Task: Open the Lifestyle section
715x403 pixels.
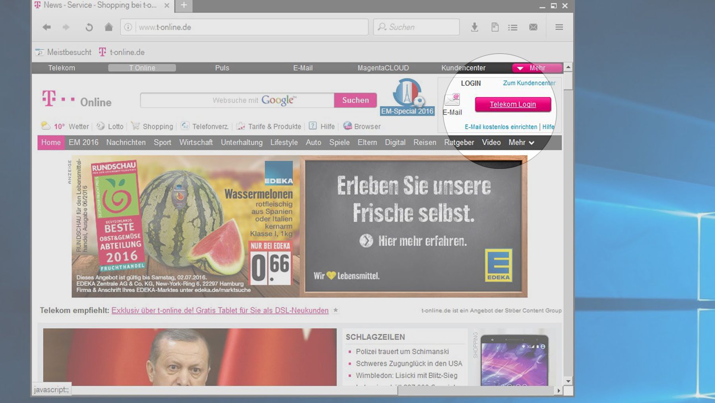Action: coord(284,143)
